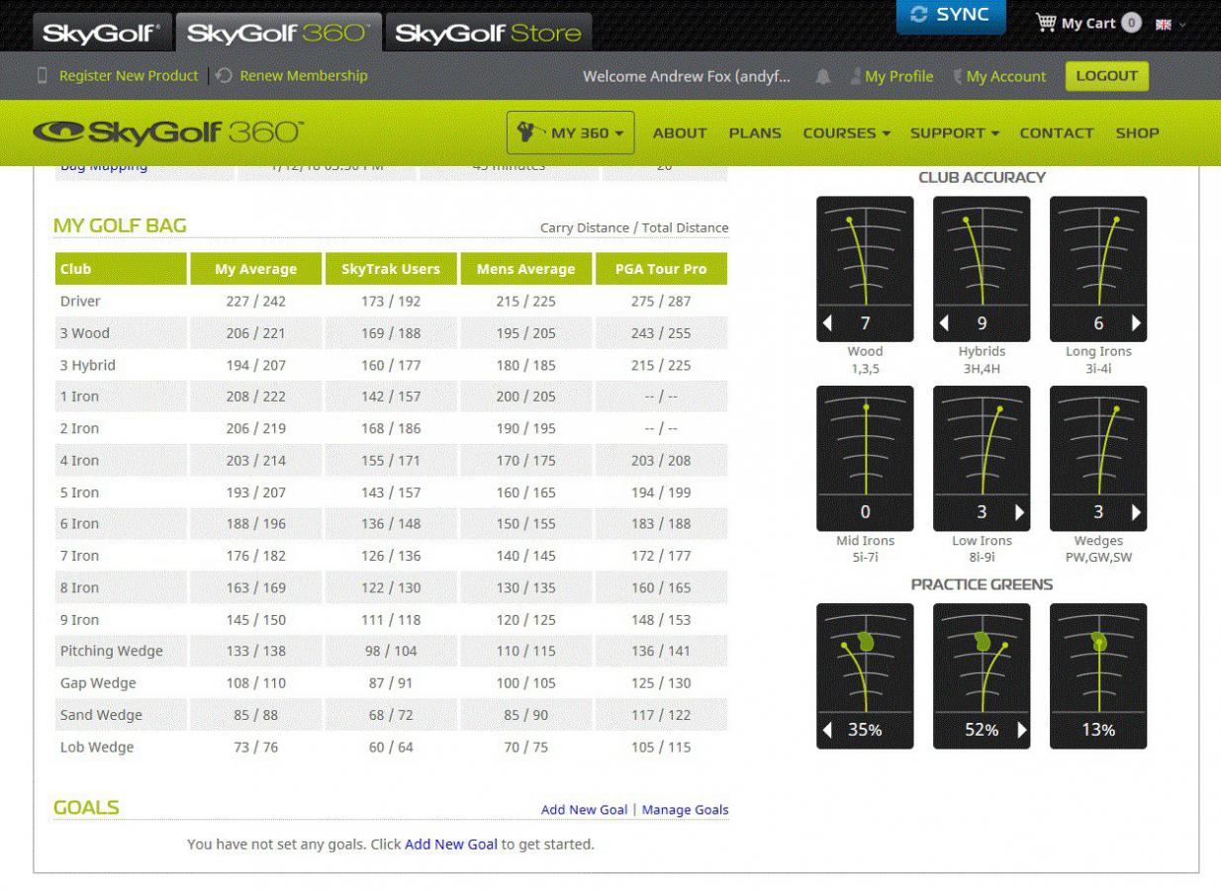
Task: Select the Long Irons 3i-4i accuracy chart
Action: click(1098, 269)
